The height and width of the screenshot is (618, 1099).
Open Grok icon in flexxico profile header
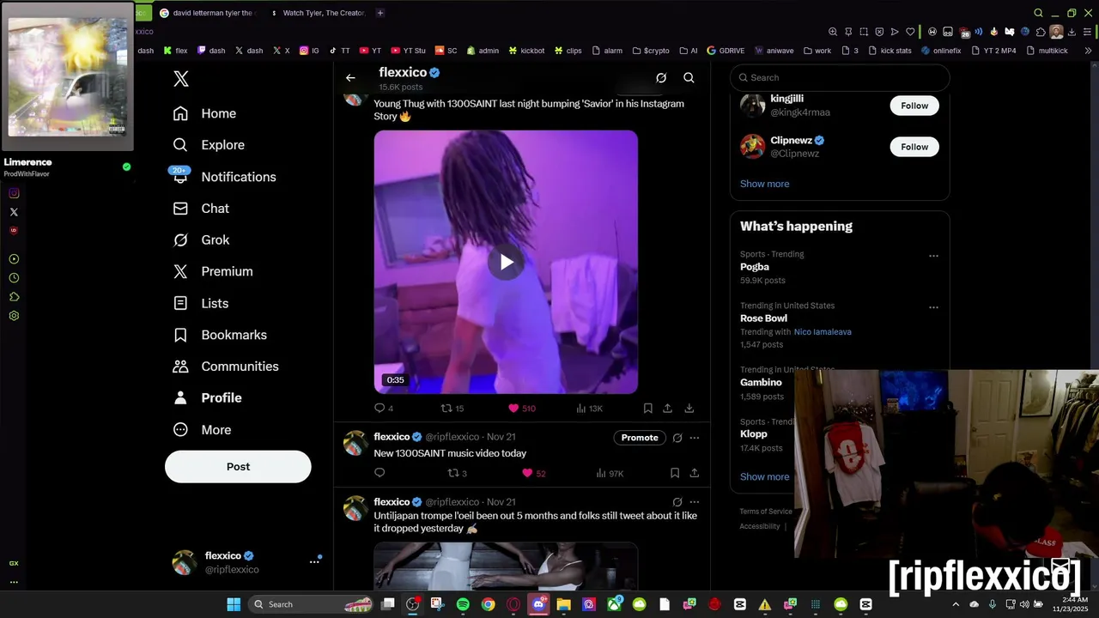click(x=661, y=78)
